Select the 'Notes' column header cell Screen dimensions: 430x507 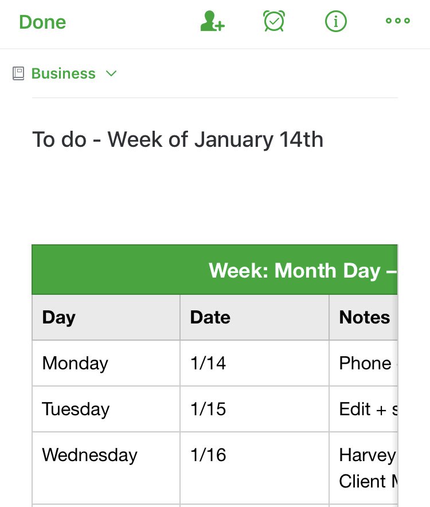[x=363, y=317]
